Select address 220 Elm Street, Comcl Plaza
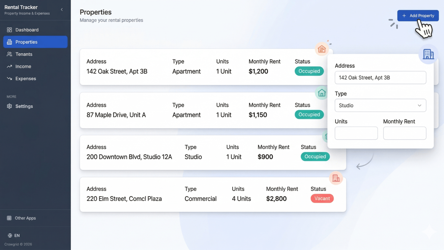 [x=124, y=199]
